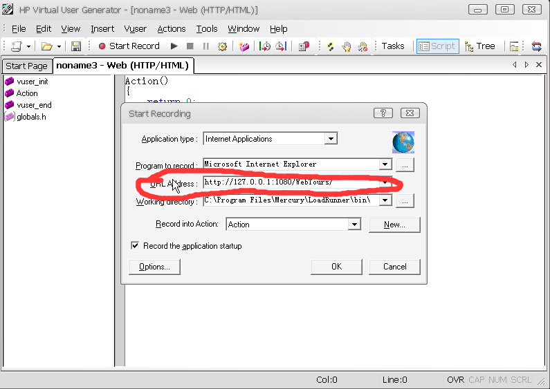Switch to the Start Page tab
This screenshot has width=550, height=389.
27,66
